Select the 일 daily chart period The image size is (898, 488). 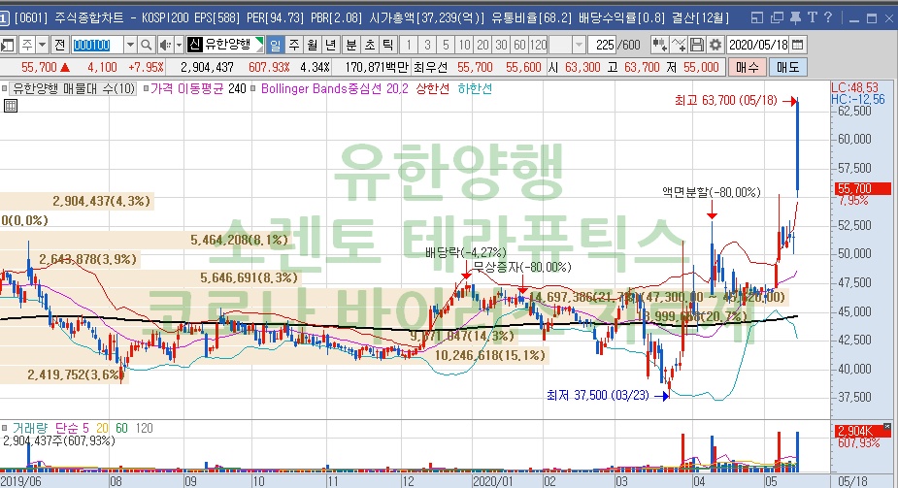(276, 45)
